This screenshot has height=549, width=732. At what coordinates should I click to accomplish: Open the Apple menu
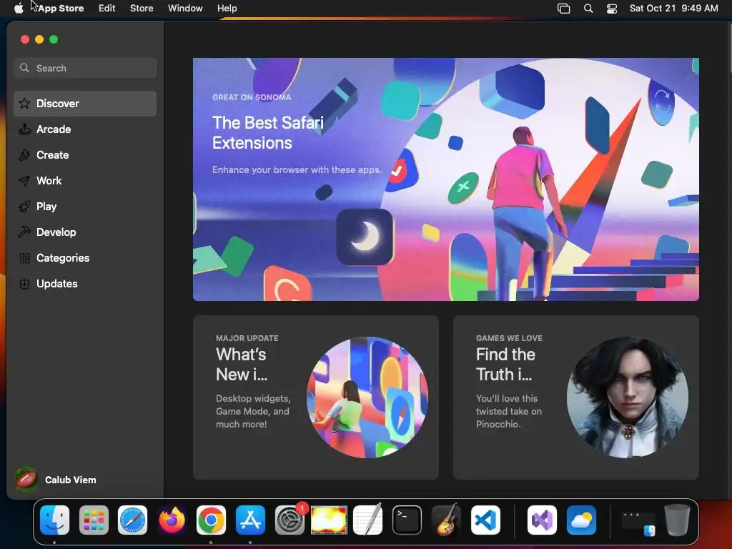pyautogui.click(x=18, y=9)
